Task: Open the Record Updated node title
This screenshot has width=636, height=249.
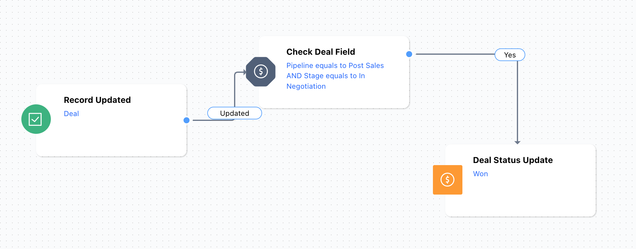Action: tap(97, 100)
